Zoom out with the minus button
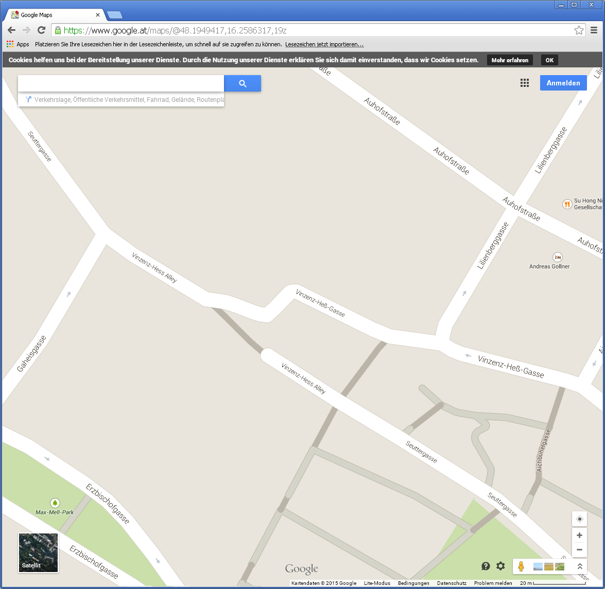This screenshot has height=589, width=605. [579, 550]
